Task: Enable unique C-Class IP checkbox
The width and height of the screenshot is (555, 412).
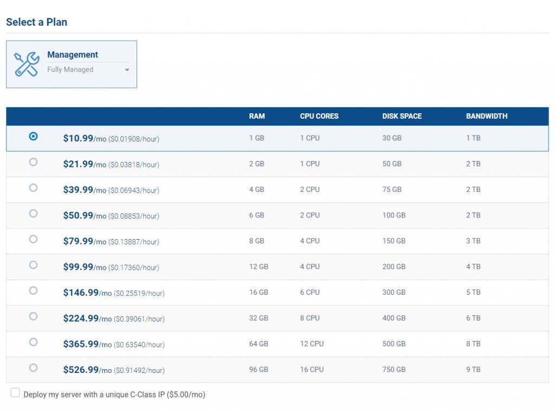Action: click(15, 392)
